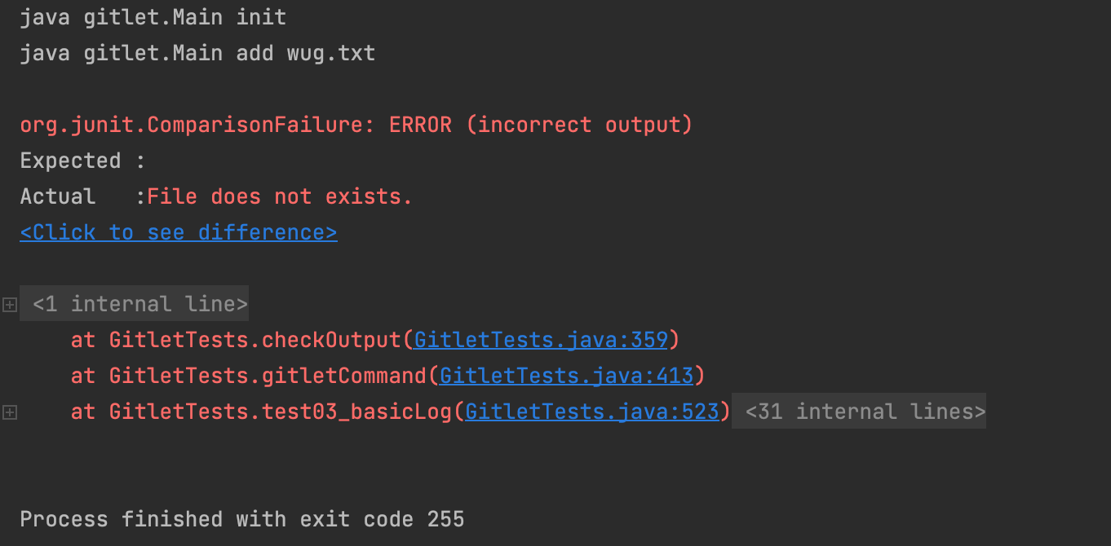Open the "<Click to see difference>" link
This screenshot has width=1111, height=546.
click(x=178, y=233)
